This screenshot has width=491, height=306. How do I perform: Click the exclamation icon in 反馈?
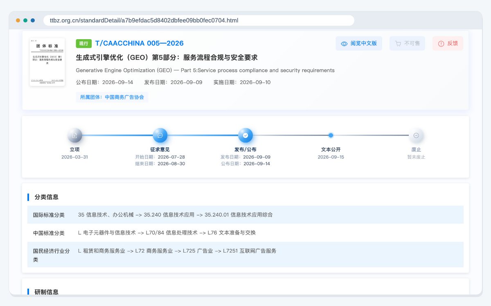(441, 44)
